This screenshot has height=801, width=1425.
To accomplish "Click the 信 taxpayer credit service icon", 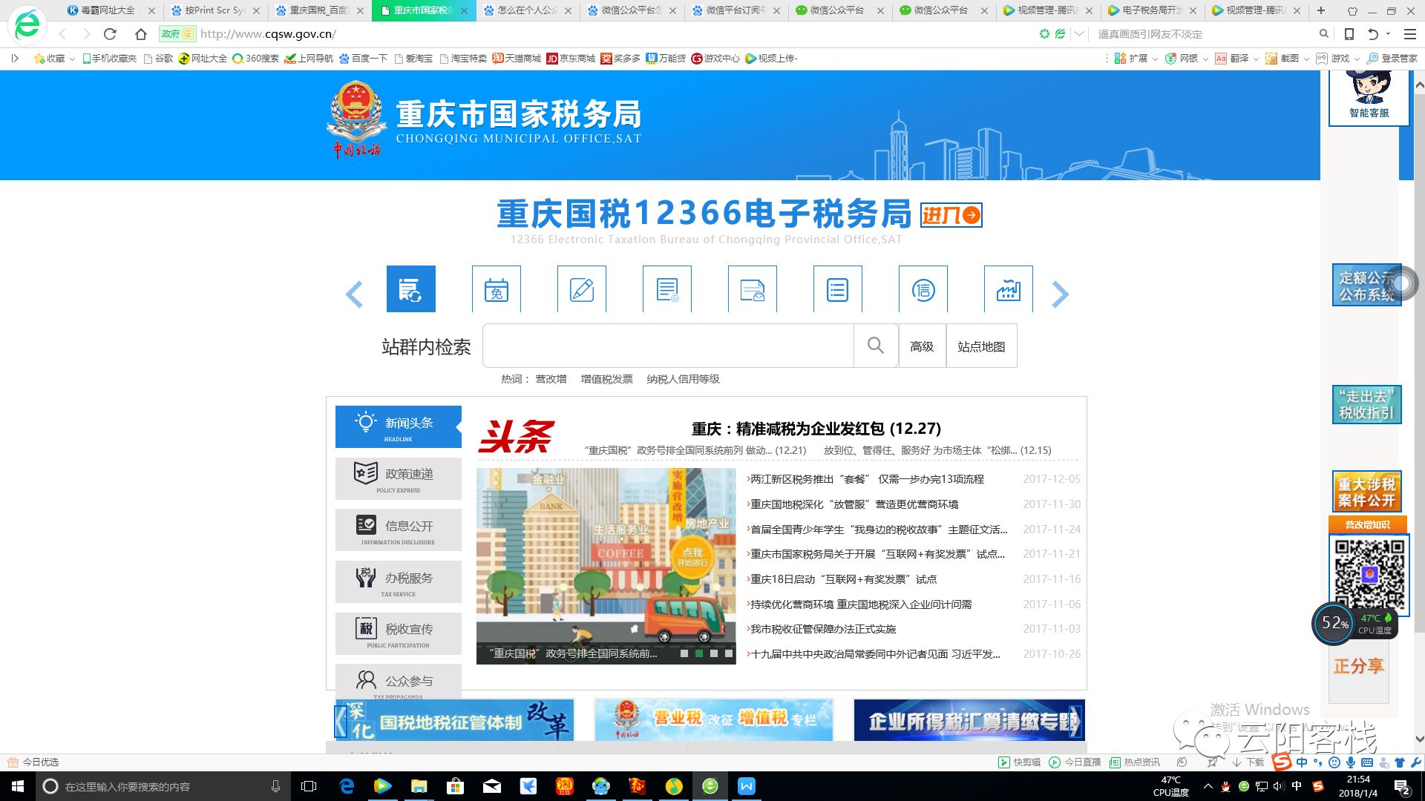I will [923, 289].
